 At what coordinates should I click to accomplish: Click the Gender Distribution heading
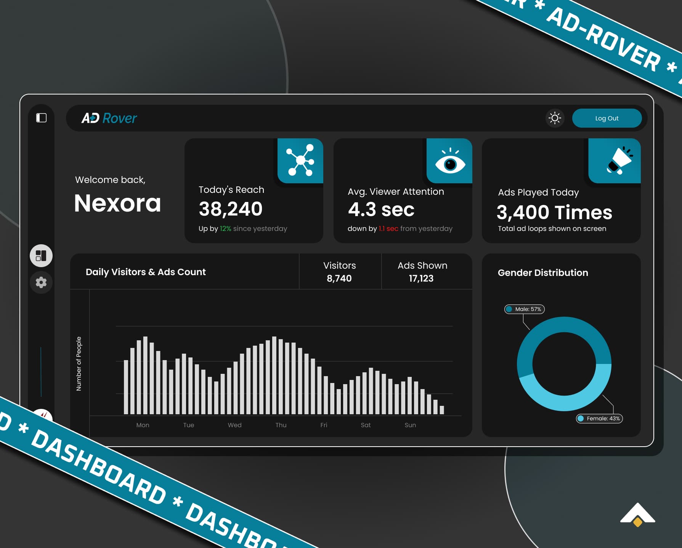click(x=543, y=273)
